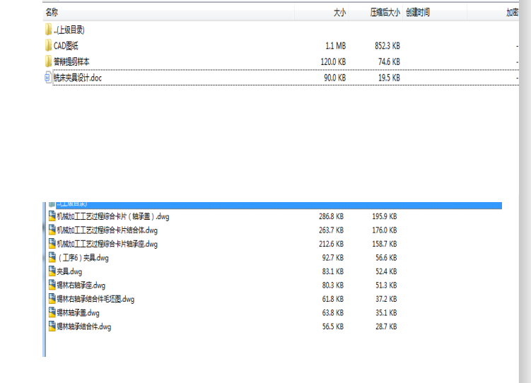
Task: Click the 286.8 KB size value
Action: [x=331, y=216]
